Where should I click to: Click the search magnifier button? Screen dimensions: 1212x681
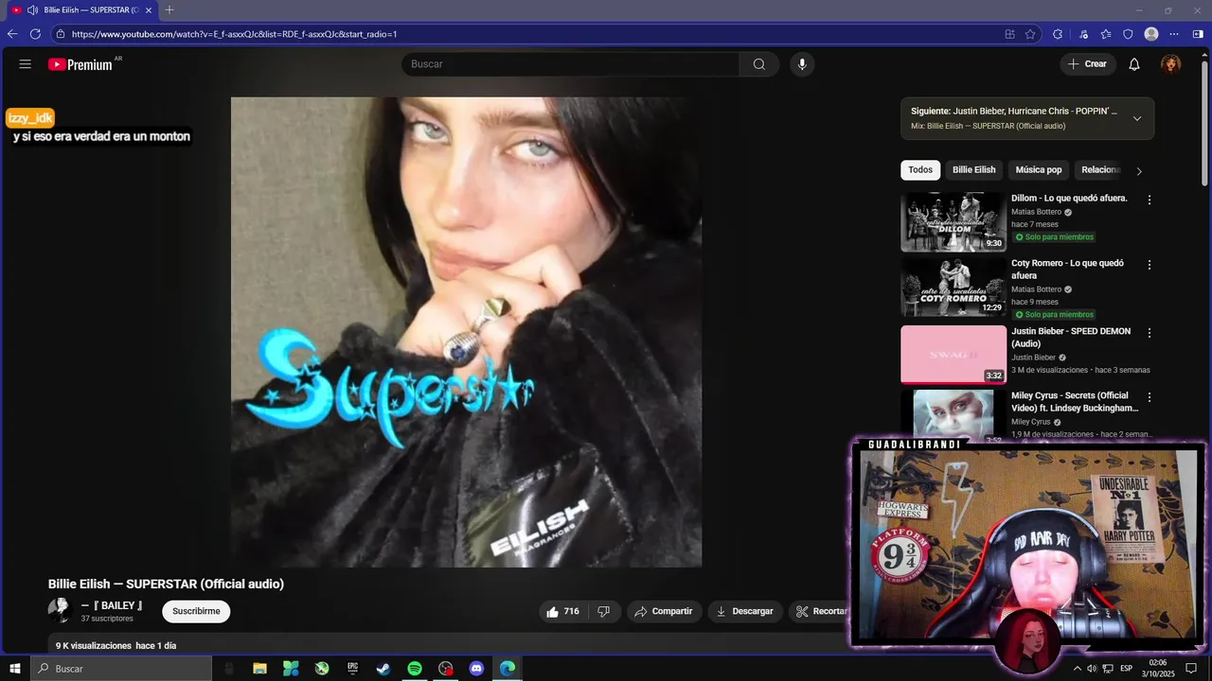click(x=759, y=64)
